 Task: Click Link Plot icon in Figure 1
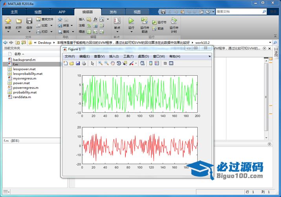(143, 63)
